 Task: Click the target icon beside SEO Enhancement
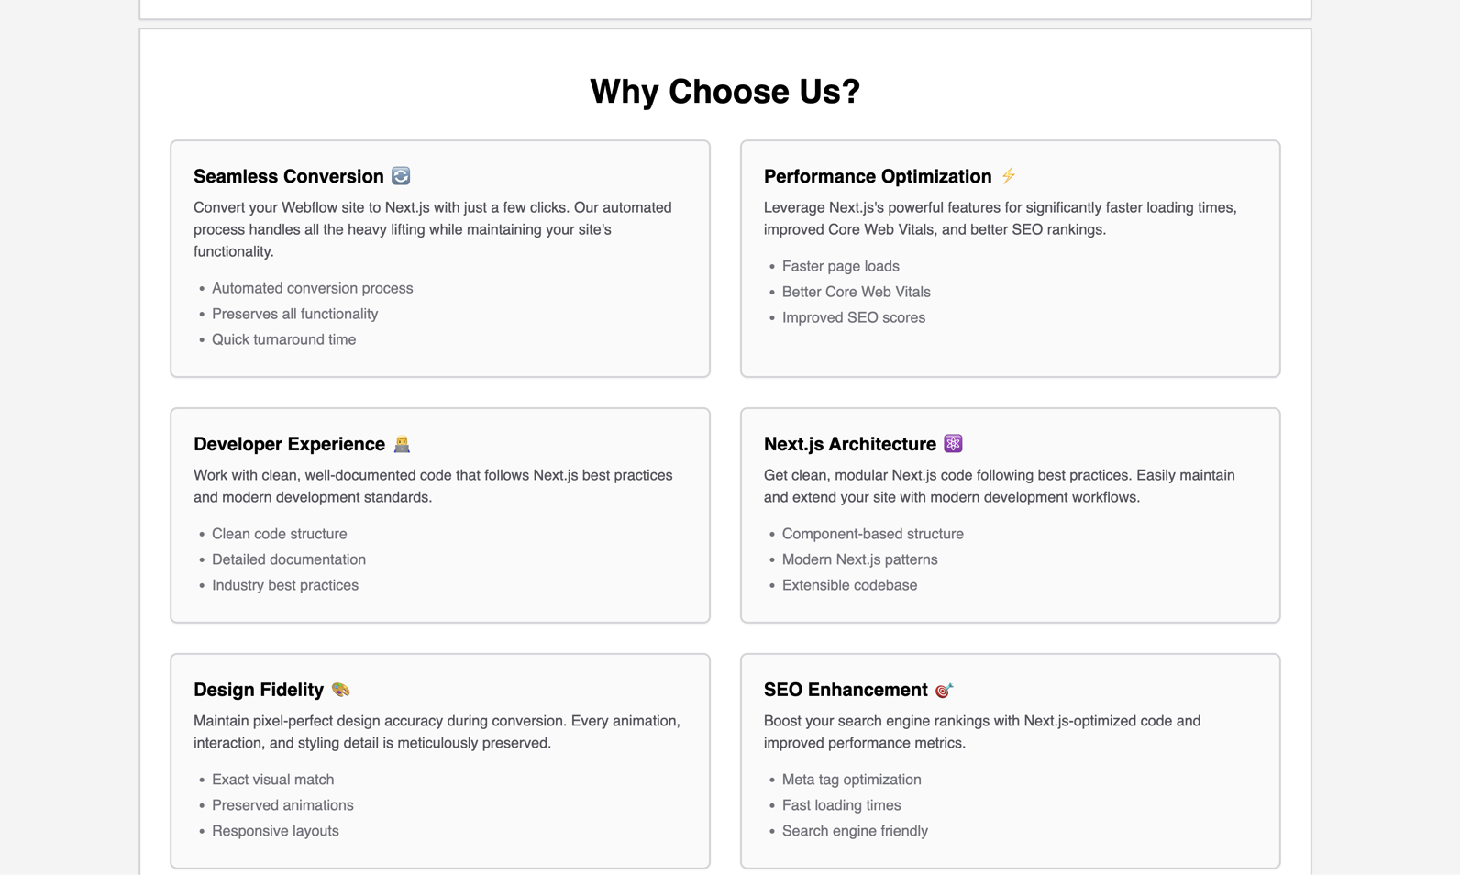[x=945, y=690]
